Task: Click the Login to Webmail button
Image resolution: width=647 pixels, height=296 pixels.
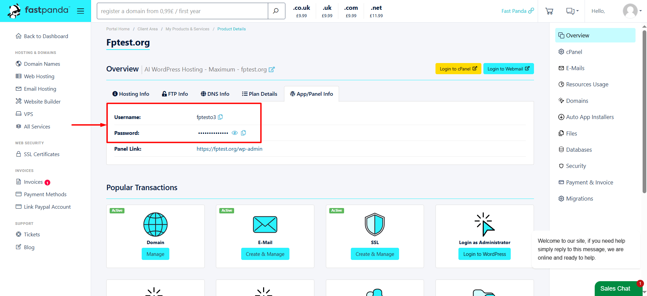Action: 508,69
